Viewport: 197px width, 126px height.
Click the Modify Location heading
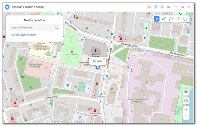tap(34, 20)
